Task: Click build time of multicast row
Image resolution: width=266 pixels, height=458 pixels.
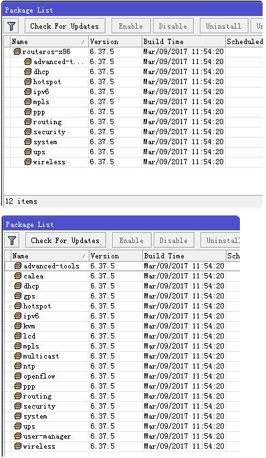Action: [x=184, y=356]
